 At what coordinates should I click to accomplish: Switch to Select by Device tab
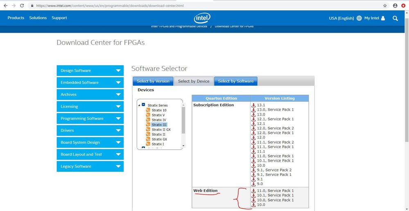coord(194,81)
